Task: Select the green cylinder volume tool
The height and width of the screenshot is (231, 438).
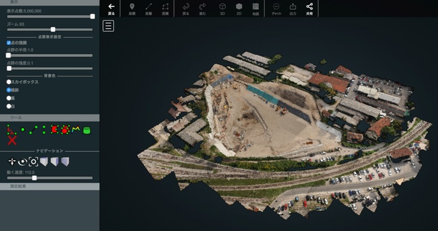Action: [87, 130]
